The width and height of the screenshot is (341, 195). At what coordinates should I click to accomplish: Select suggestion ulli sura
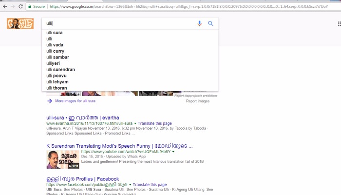130,33
